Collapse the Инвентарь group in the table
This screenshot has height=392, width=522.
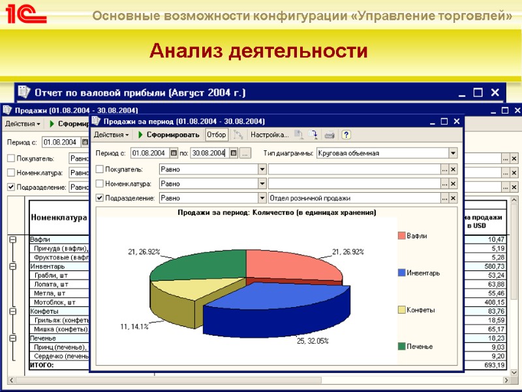pos(13,266)
